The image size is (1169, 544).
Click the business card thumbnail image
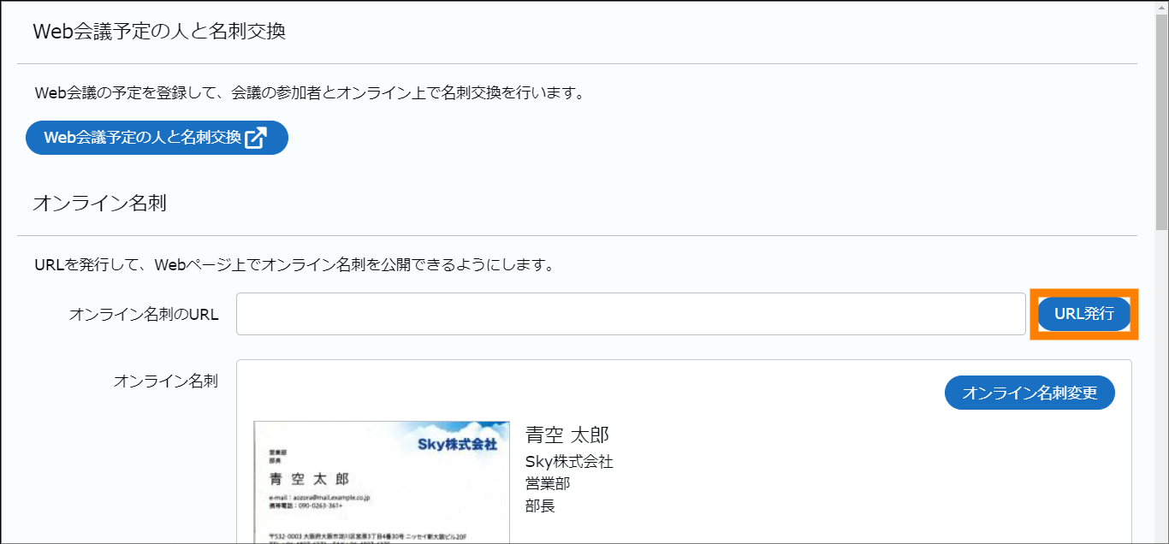382,482
